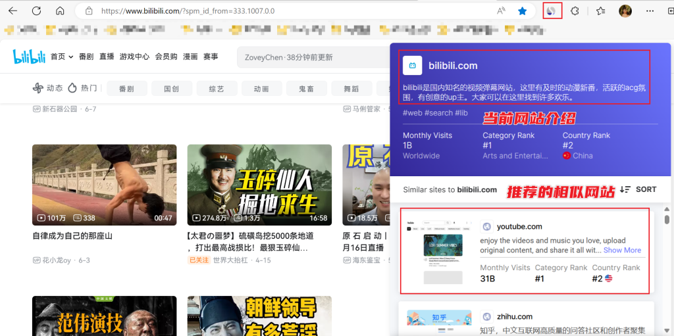Click Monthly Visits 1B value
Image resolution: width=674 pixels, height=336 pixels.
pyautogui.click(x=407, y=145)
